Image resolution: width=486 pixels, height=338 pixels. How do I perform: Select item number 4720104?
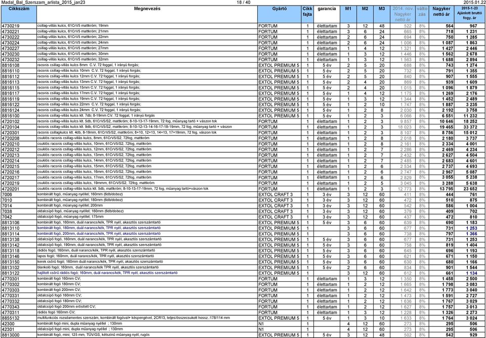(11, 127)
